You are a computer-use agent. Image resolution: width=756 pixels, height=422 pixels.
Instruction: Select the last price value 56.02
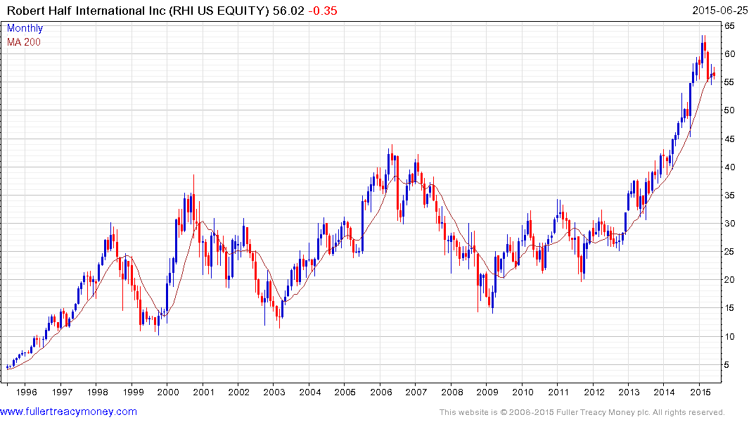[288, 11]
